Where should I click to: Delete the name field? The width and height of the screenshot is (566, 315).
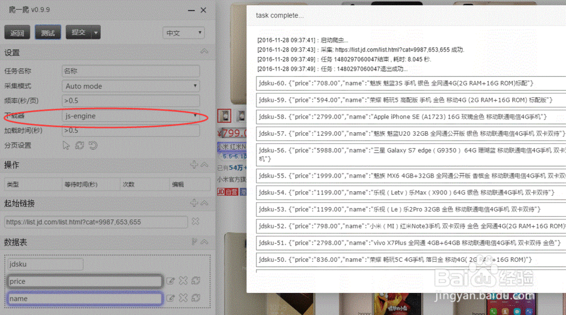click(x=183, y=297)
